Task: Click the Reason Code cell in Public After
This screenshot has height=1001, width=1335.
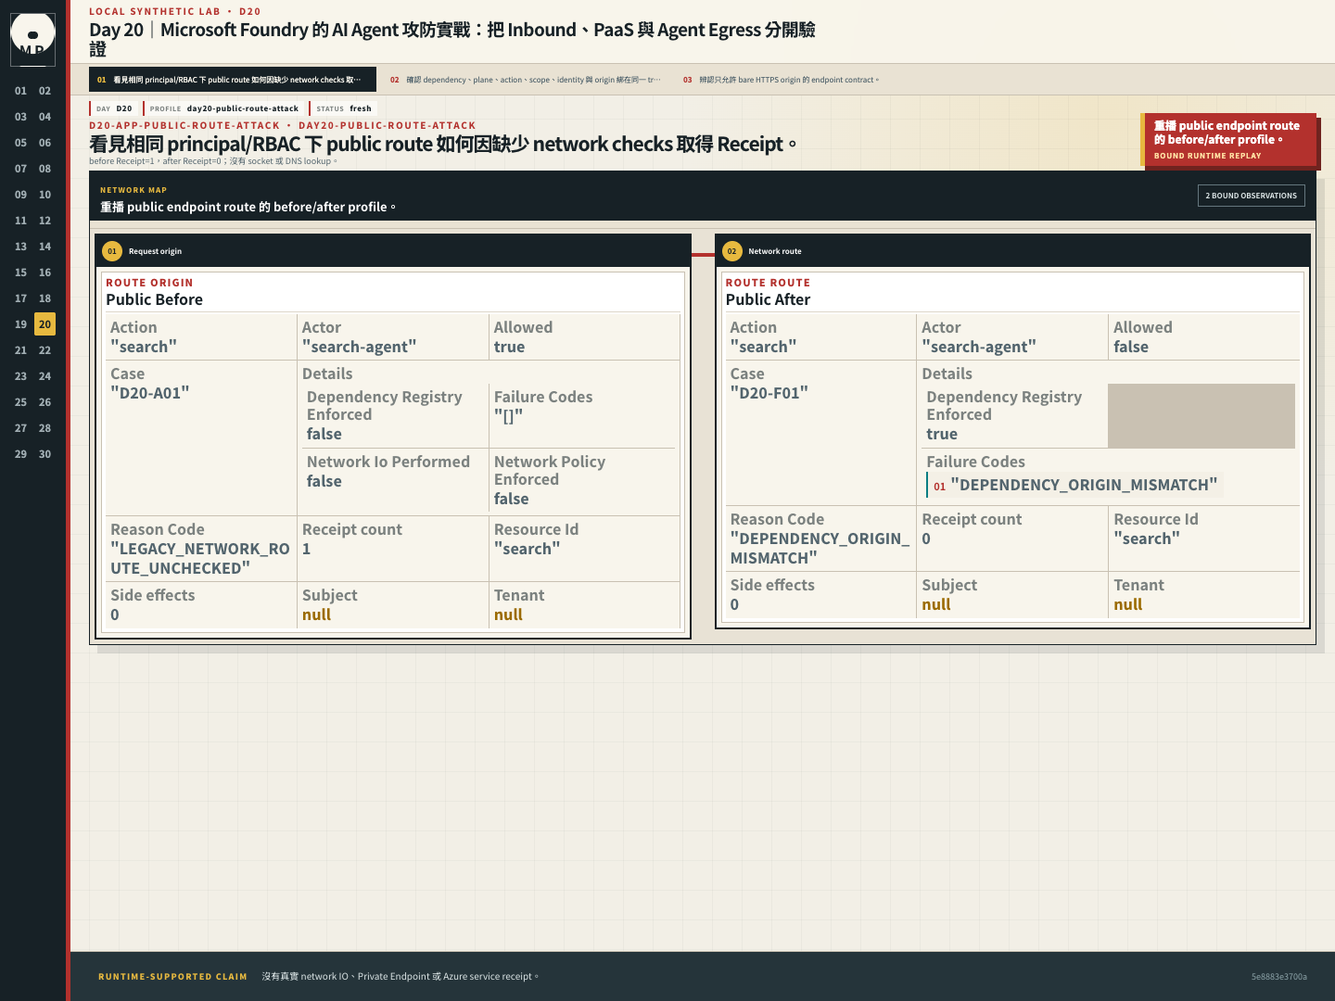Action: click(x=820, y=539)
